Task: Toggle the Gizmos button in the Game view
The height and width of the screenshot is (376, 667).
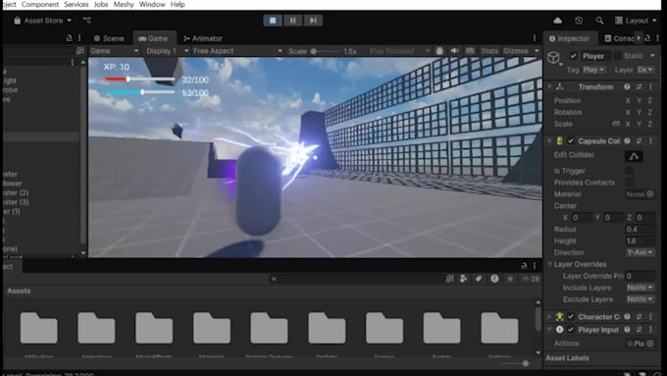Action: tap(516, 51)
